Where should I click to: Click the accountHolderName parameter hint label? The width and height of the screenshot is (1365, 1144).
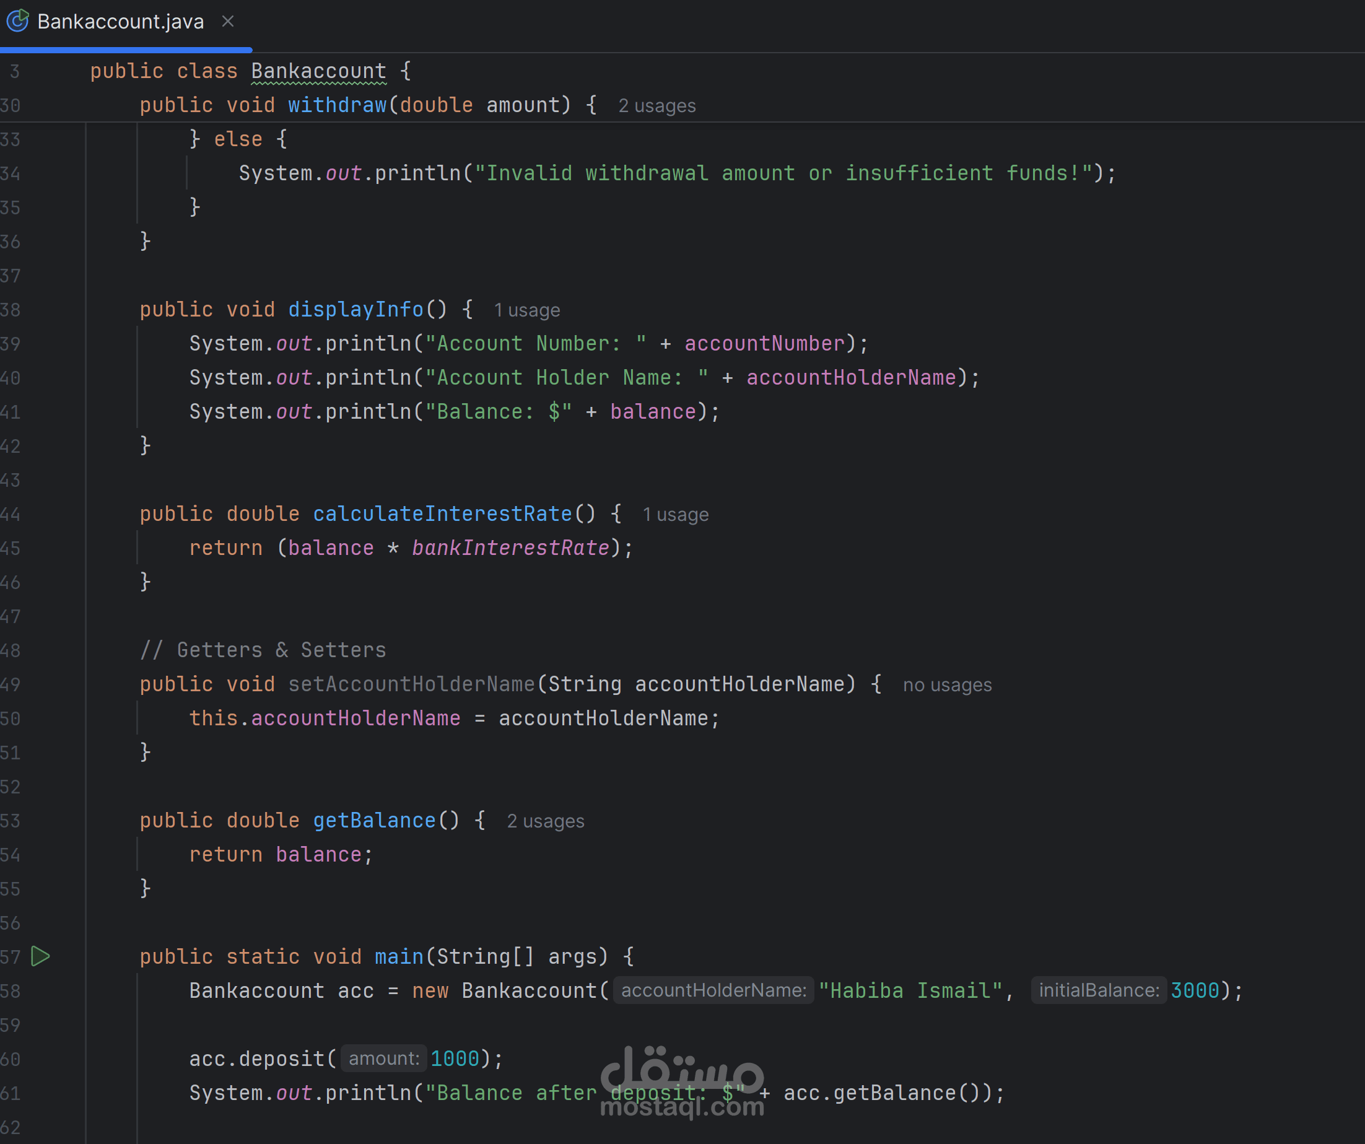[x=713, y=990]
